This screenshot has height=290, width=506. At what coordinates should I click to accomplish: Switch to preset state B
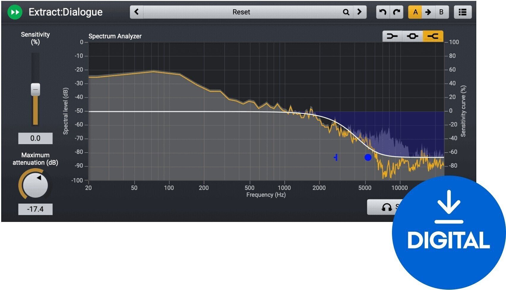tap(441, 12)
